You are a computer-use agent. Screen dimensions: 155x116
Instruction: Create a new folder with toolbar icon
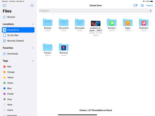coord(135,5)
